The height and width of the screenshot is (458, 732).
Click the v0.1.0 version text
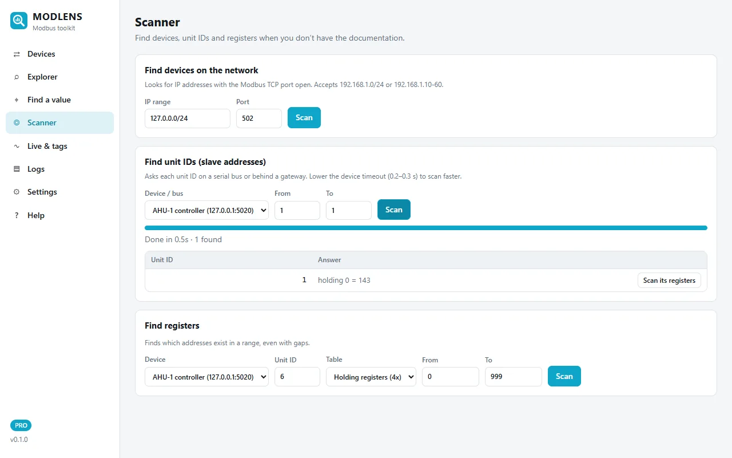(19, 440)
